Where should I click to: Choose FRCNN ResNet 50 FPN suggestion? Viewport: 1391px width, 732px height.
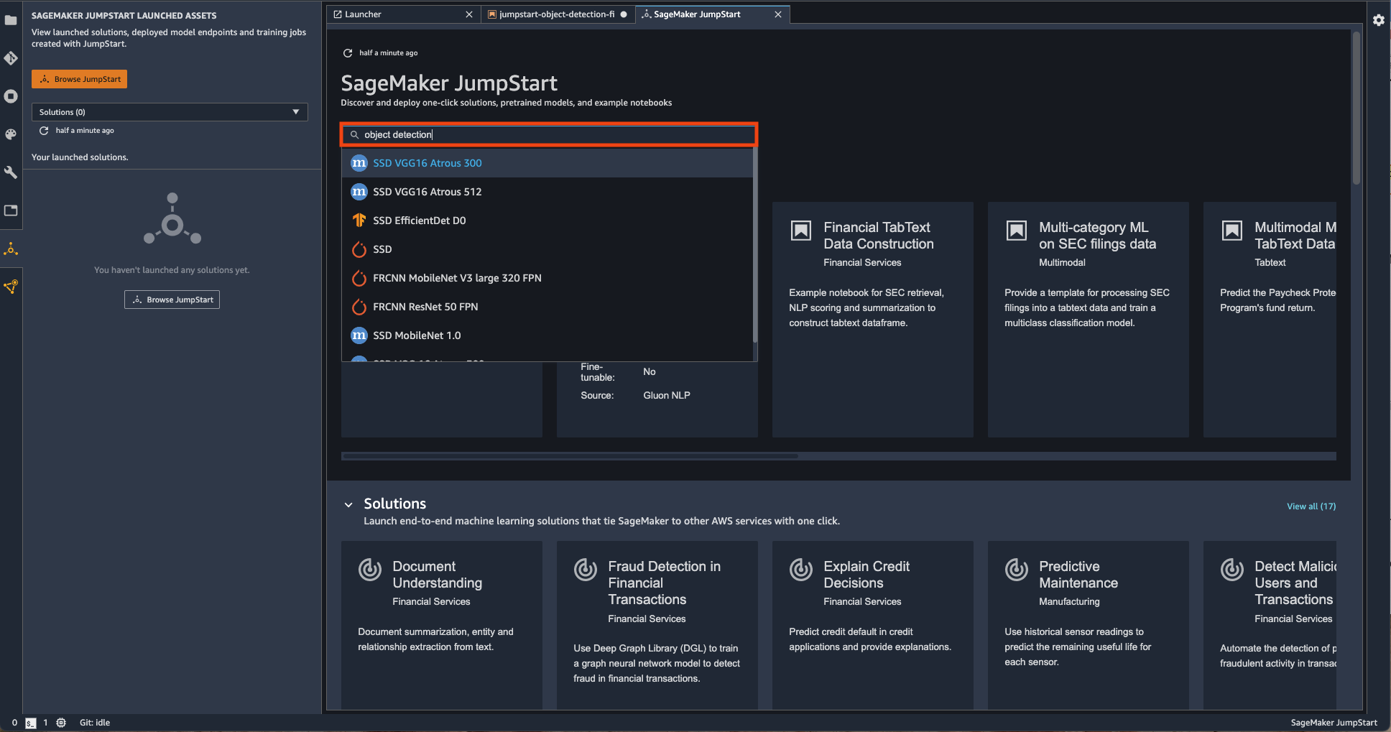[x=547, y=307]
